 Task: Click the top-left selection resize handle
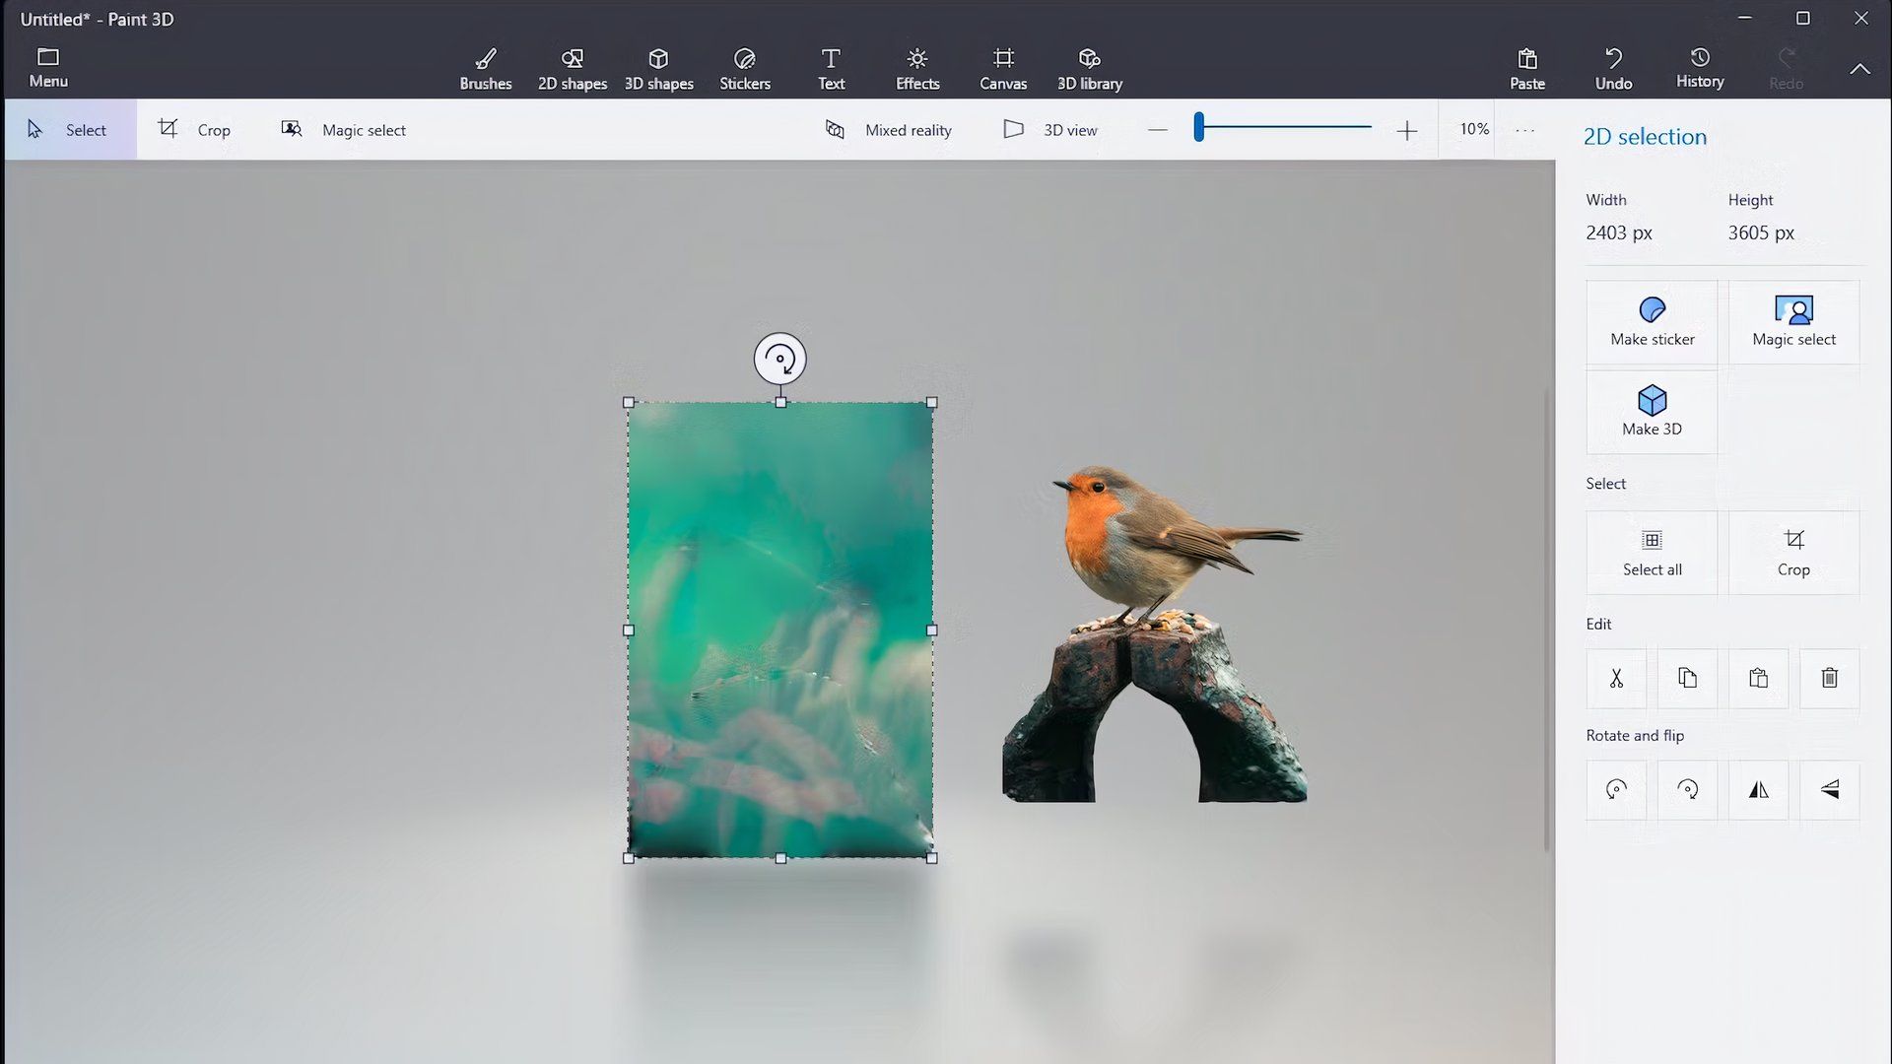(x=629, y=403)
